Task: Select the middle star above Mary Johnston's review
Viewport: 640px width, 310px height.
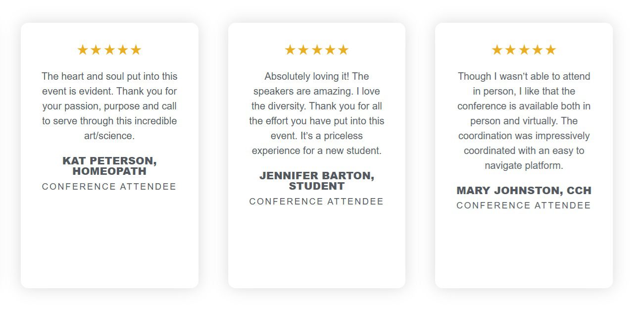Action: click(524, 50)
